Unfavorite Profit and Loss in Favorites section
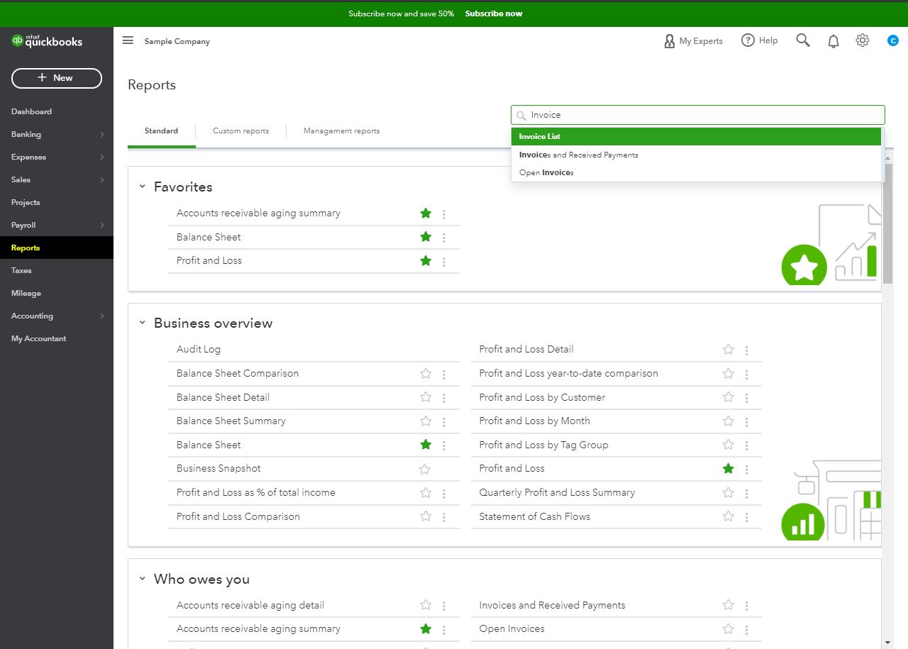This screenshot has width=908, height=649. click(x=426, y=260)
